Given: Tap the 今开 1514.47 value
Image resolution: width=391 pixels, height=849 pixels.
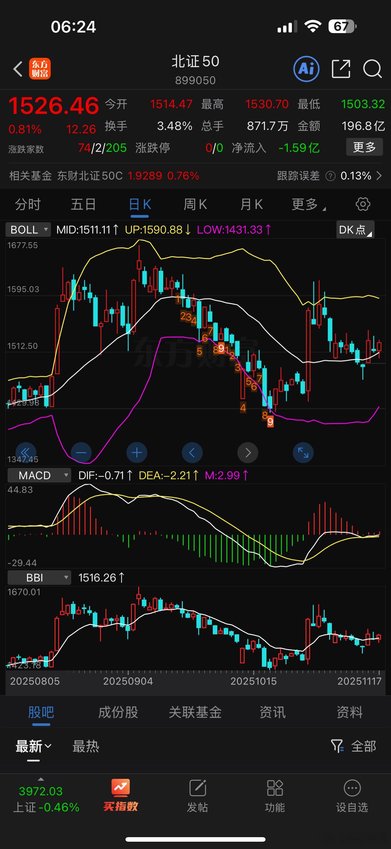Looking at the screenshot, I should [x=171, y=104].
